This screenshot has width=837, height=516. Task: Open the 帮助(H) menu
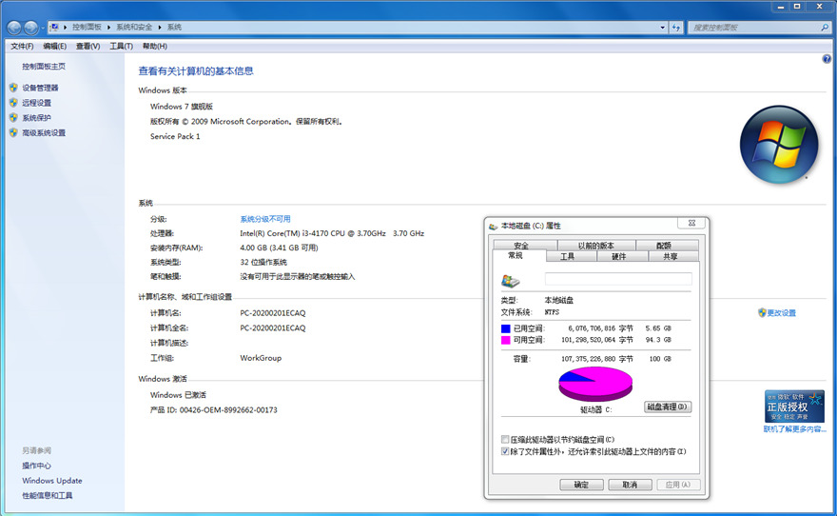pyautogui.click(x=155, y=47)
